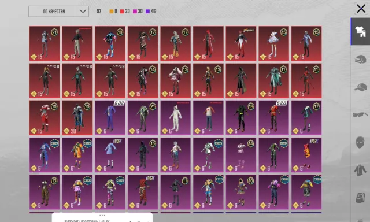The width and height of the screenshot is (370, 222).
Task: Select brown outfit purple card with badge 13
Action: pos(45,193)
